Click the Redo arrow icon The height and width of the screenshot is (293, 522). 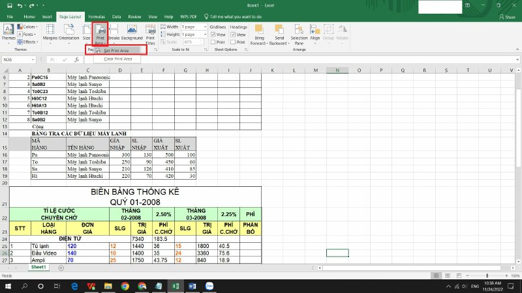pyautogui.click(x=31, y=6)
